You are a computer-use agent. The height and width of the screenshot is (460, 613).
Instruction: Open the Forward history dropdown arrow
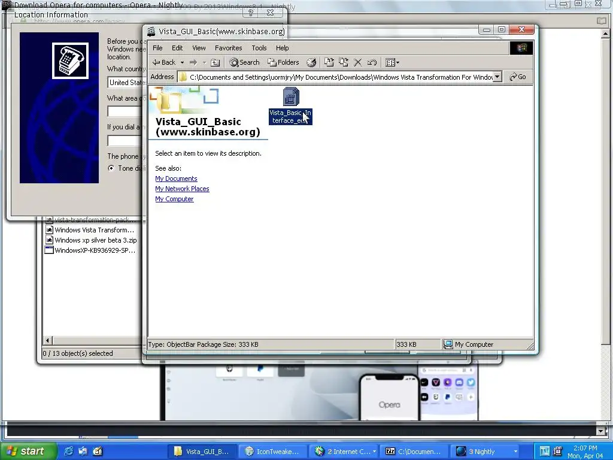pos(204,62)
